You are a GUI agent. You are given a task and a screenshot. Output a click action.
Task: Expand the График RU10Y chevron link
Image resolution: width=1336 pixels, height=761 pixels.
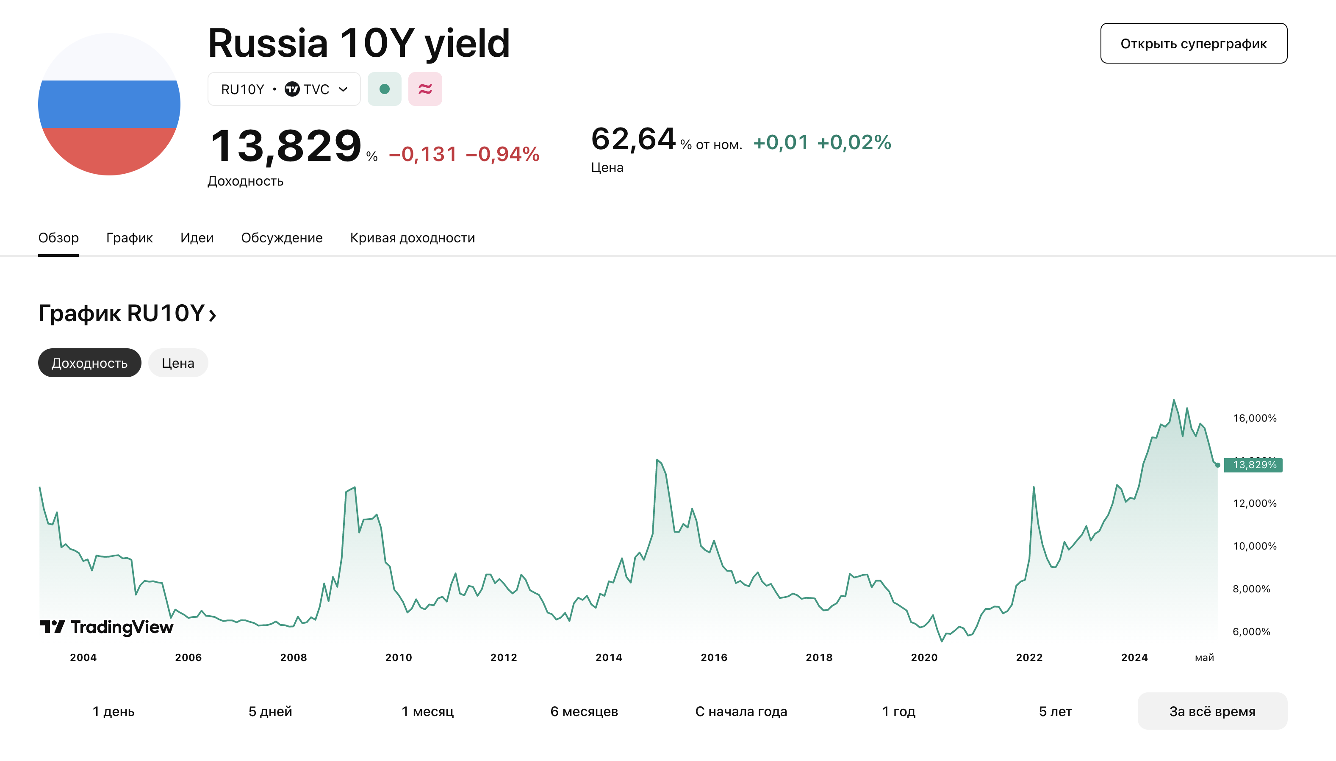pos(212,315)
